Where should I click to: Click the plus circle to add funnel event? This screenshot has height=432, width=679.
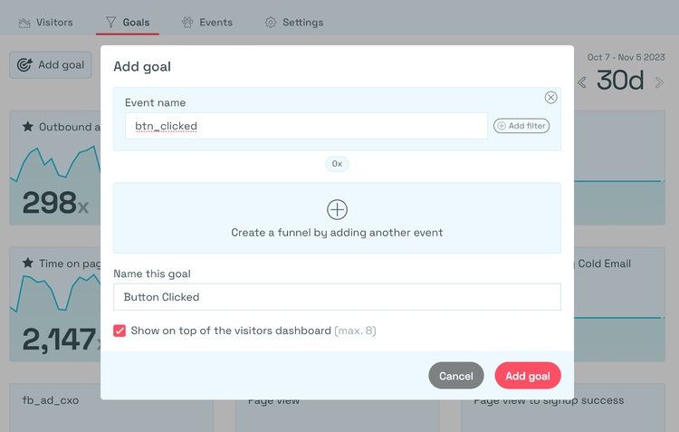coord(337,209)
